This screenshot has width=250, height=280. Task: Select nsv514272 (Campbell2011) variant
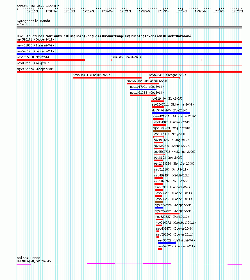[159, 225]
